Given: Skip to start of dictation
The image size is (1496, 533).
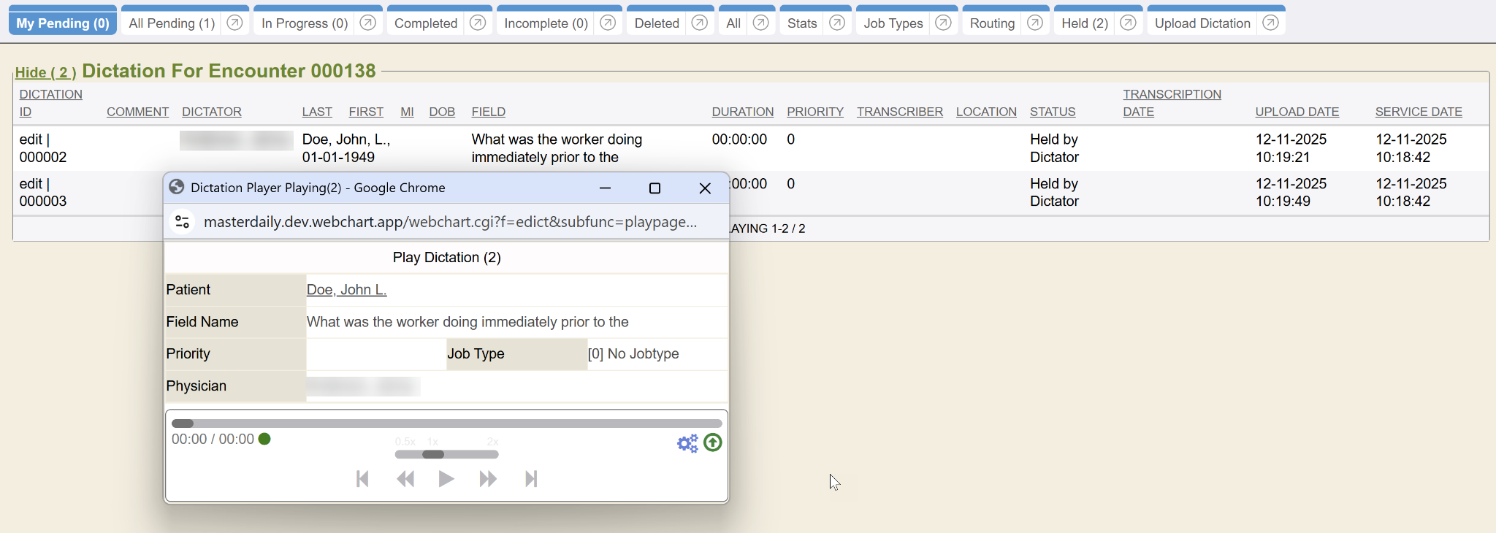Looking at the screenshot, I should click(362, 479).
